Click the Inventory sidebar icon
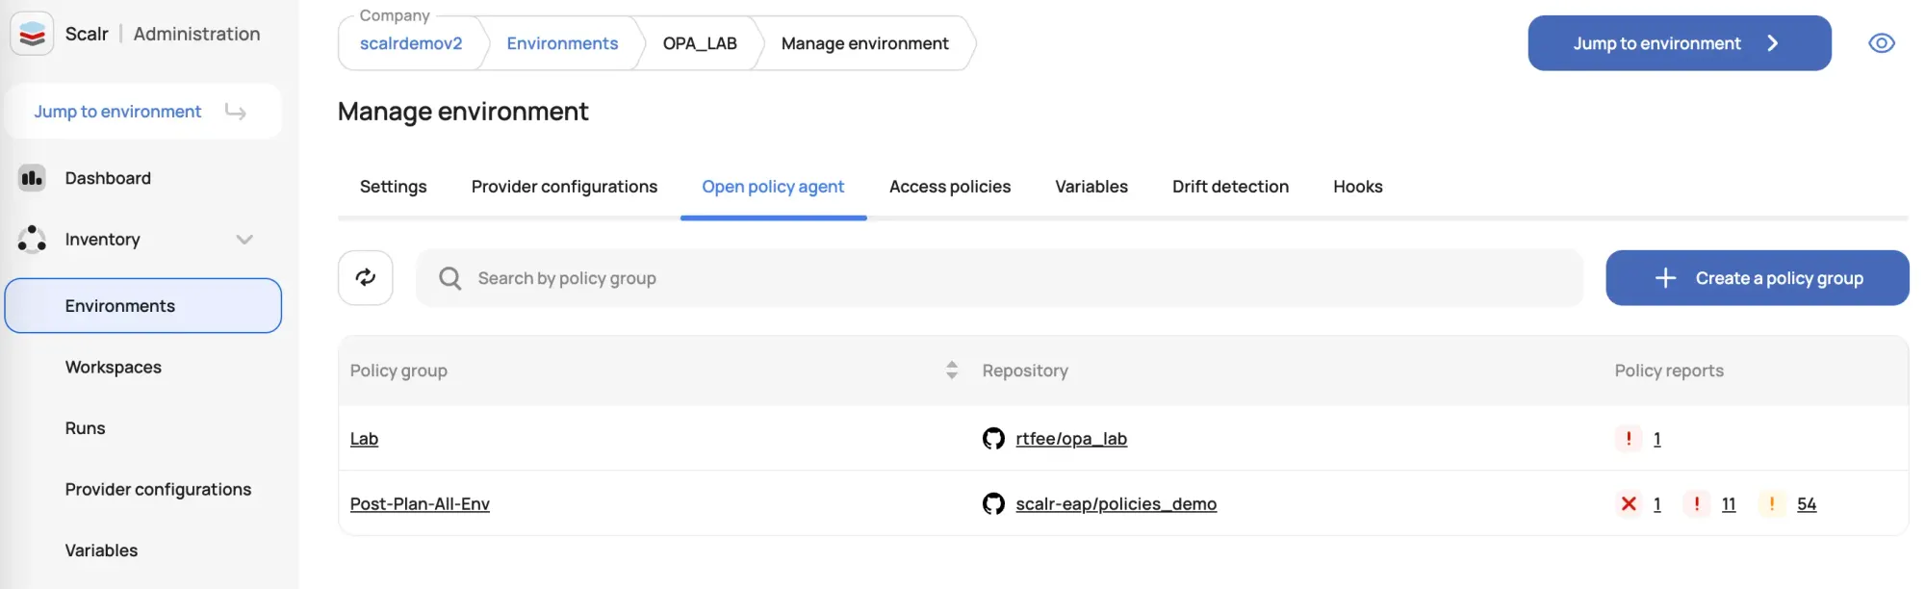This screenshot has height=589, width=1925. pyautogui.click(x=32, y=239)
